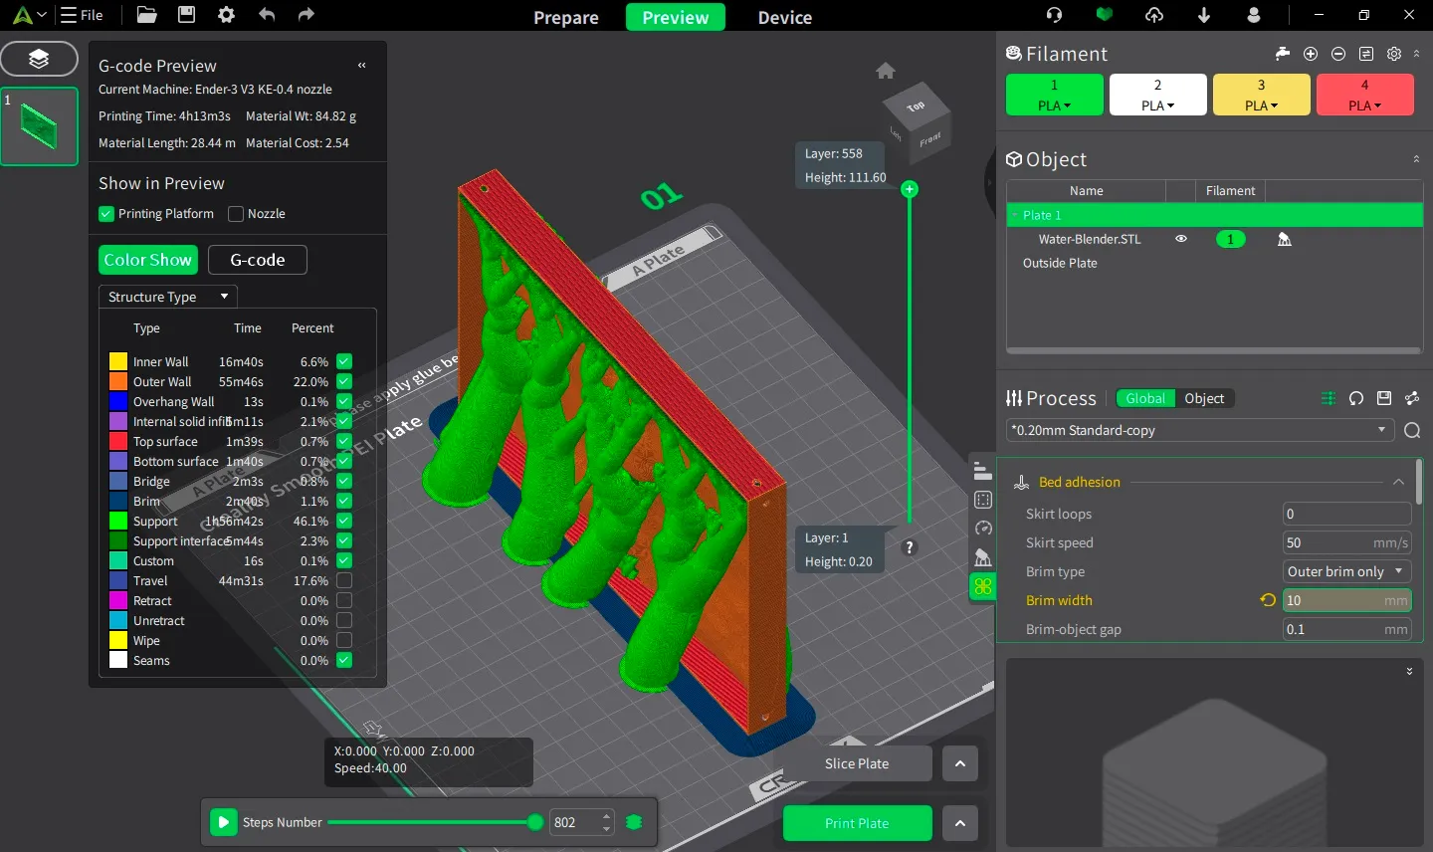Open Filament settings gear icon
The width and height of the screenshot is (1433, 852).
pos(1394,54)
